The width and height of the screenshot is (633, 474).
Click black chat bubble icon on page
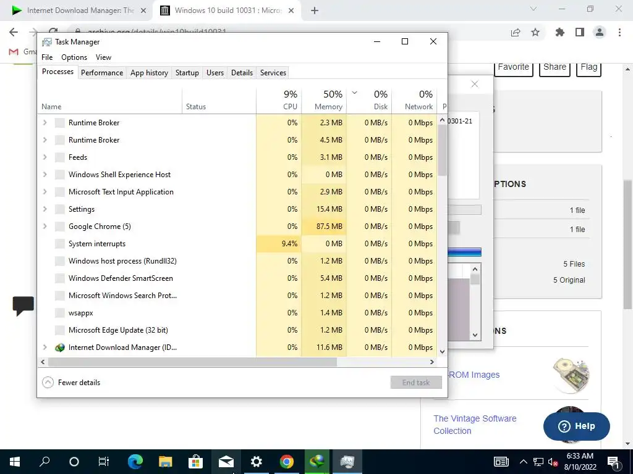pyautogui.click(x=23, y=306)
